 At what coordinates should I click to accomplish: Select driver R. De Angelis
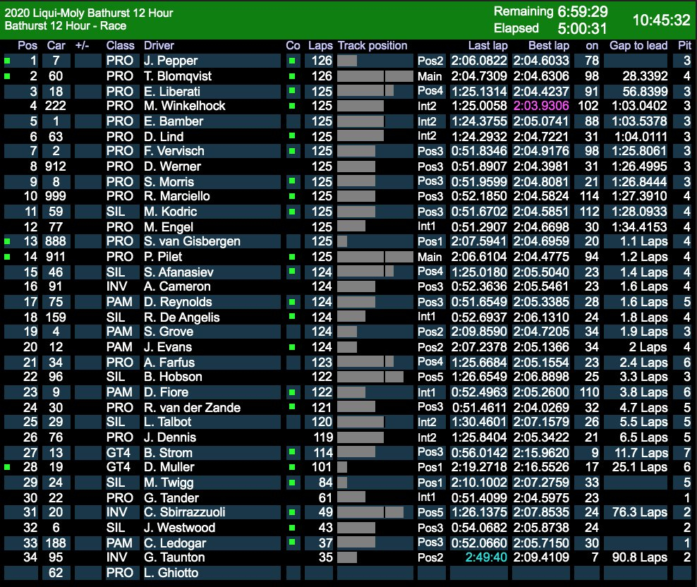[181, 317]
